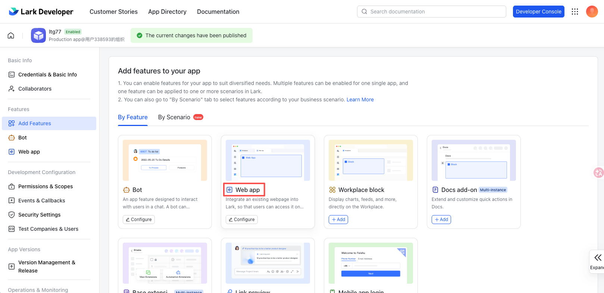This screenshot has height=293, width=604.
Task: Open Bot in the sidebar
Action: coord(22,138)
